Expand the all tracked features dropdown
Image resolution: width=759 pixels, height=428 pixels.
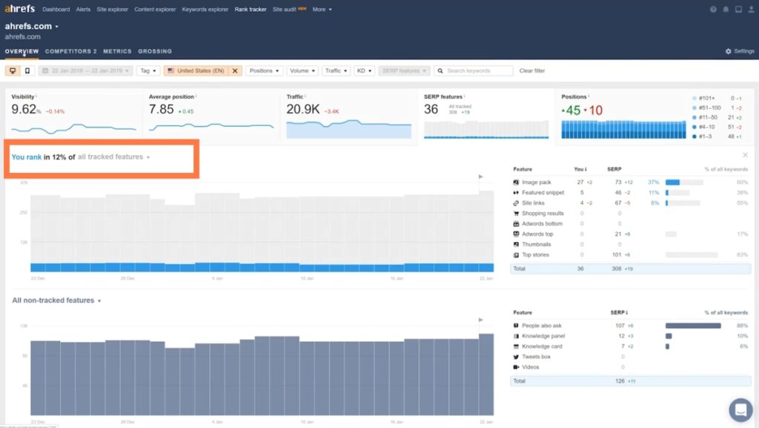[x=113, y=157]
